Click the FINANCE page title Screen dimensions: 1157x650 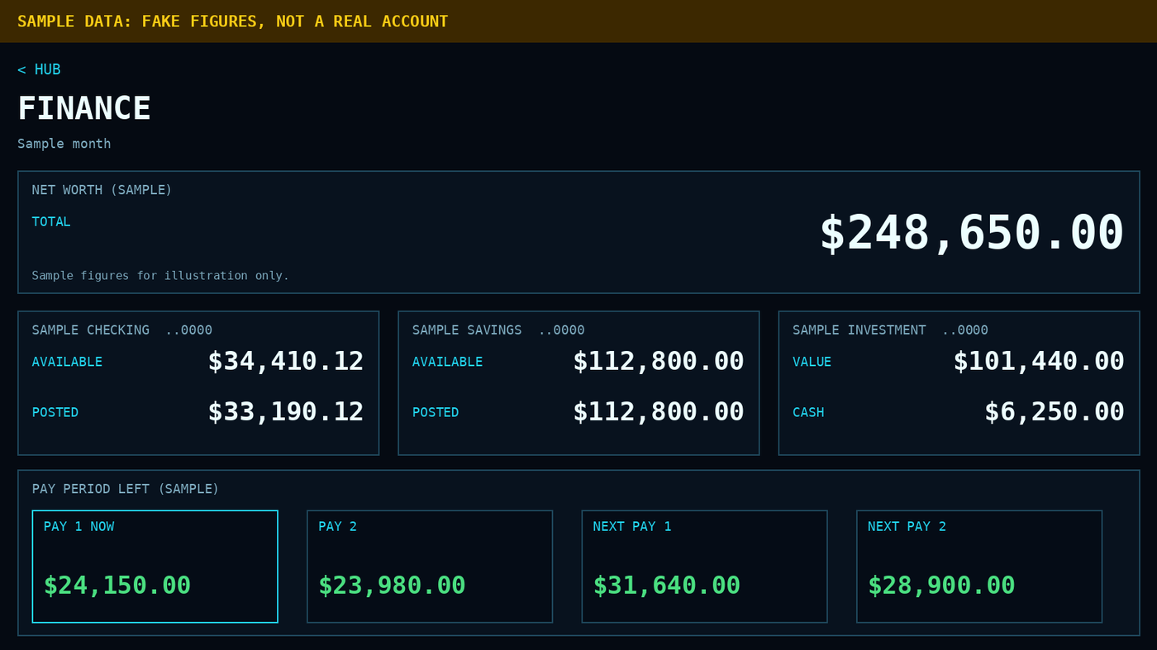pos(84,109)
